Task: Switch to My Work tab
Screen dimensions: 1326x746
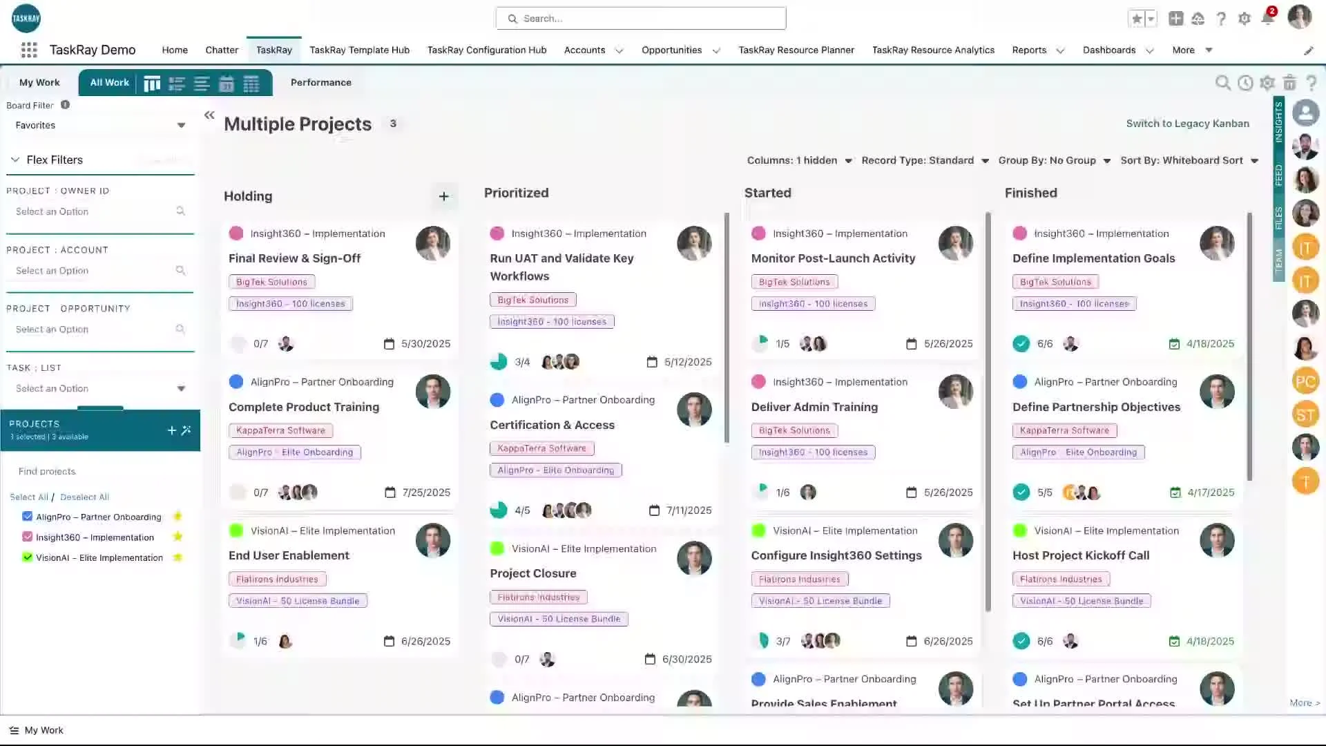Action: coord(39,82)
